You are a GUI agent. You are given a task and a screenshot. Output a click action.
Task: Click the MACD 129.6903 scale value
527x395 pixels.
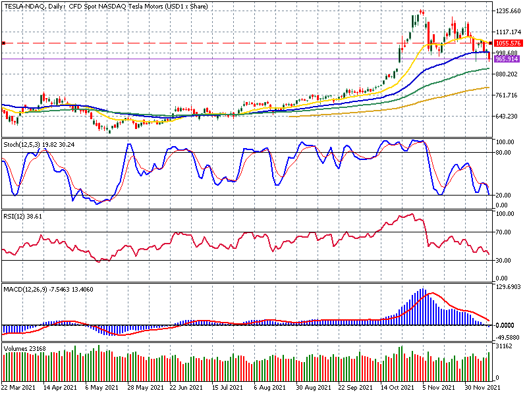coord(509,287)
